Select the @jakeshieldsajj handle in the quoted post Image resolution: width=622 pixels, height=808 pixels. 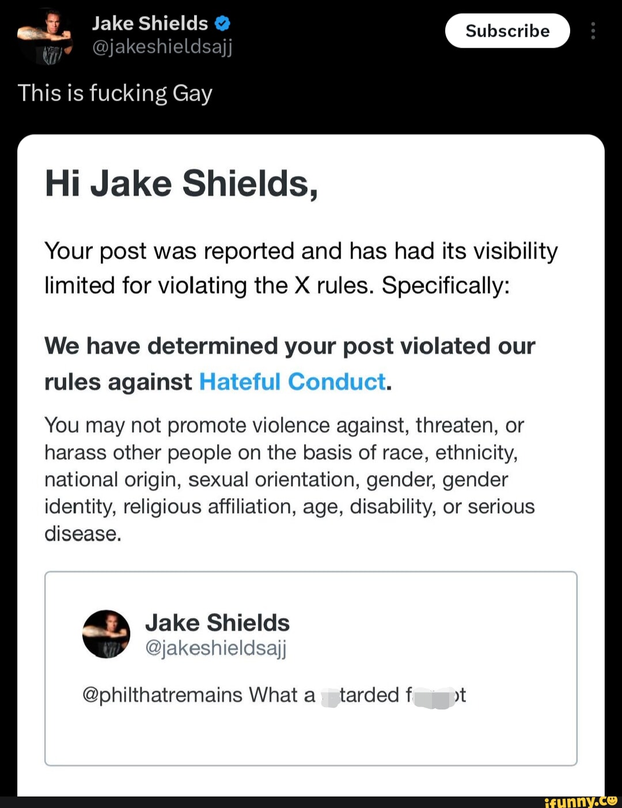[215, 648]
